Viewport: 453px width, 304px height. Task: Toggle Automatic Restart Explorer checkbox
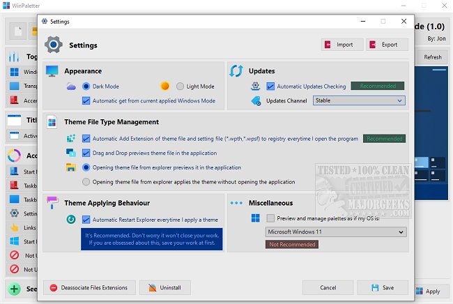pyautogui.click(x=86, y=220)
